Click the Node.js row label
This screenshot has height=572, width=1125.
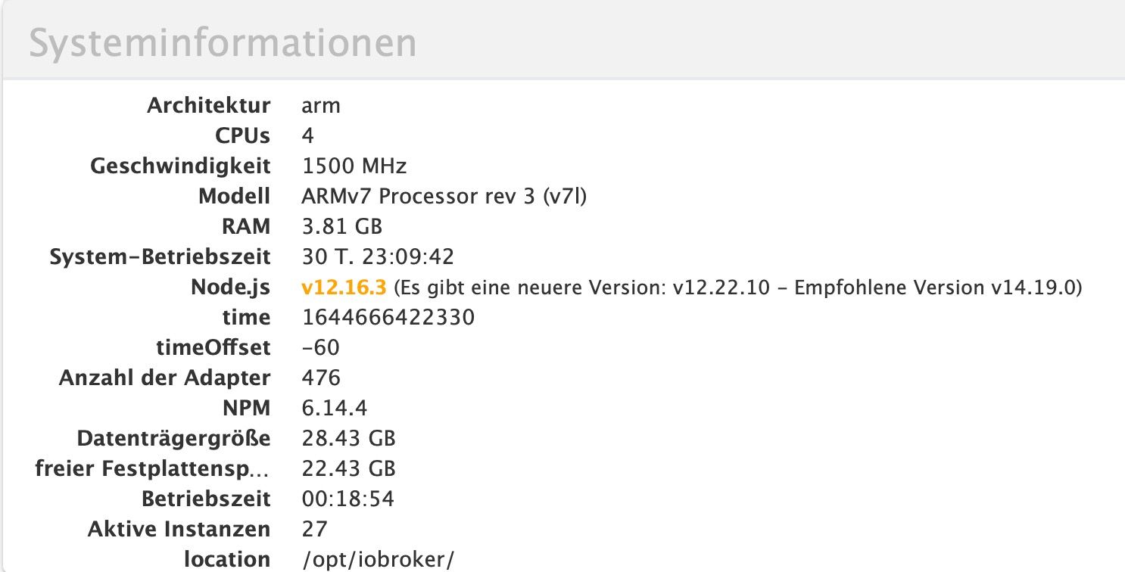[229, 288]
